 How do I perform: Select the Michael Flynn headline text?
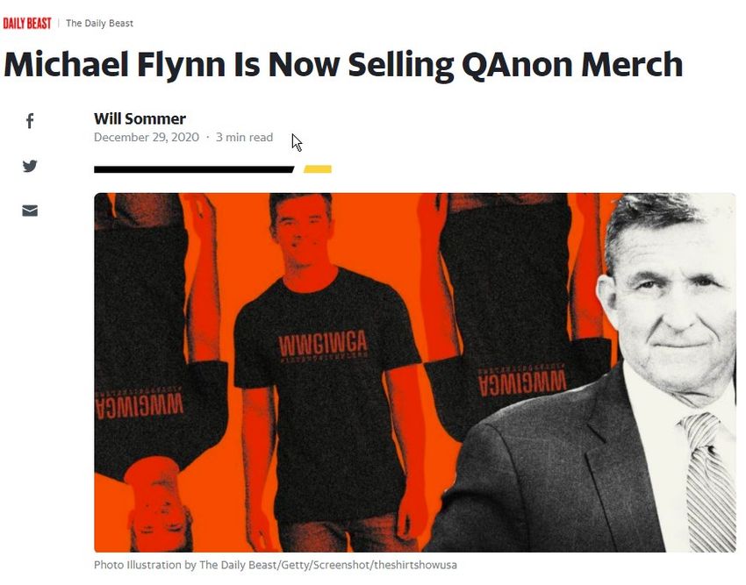tap(343, 65)
